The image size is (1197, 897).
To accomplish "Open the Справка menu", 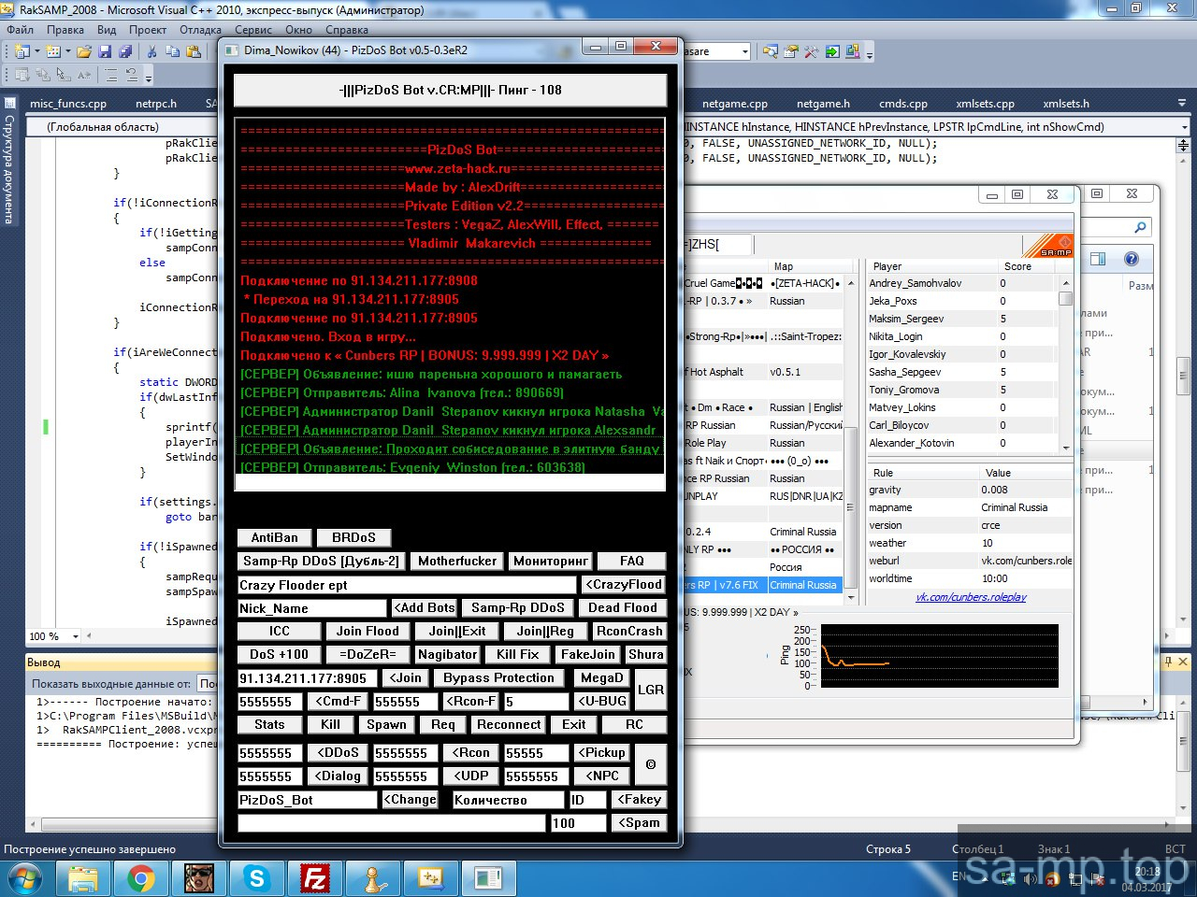I will click(x=346, y=30).
